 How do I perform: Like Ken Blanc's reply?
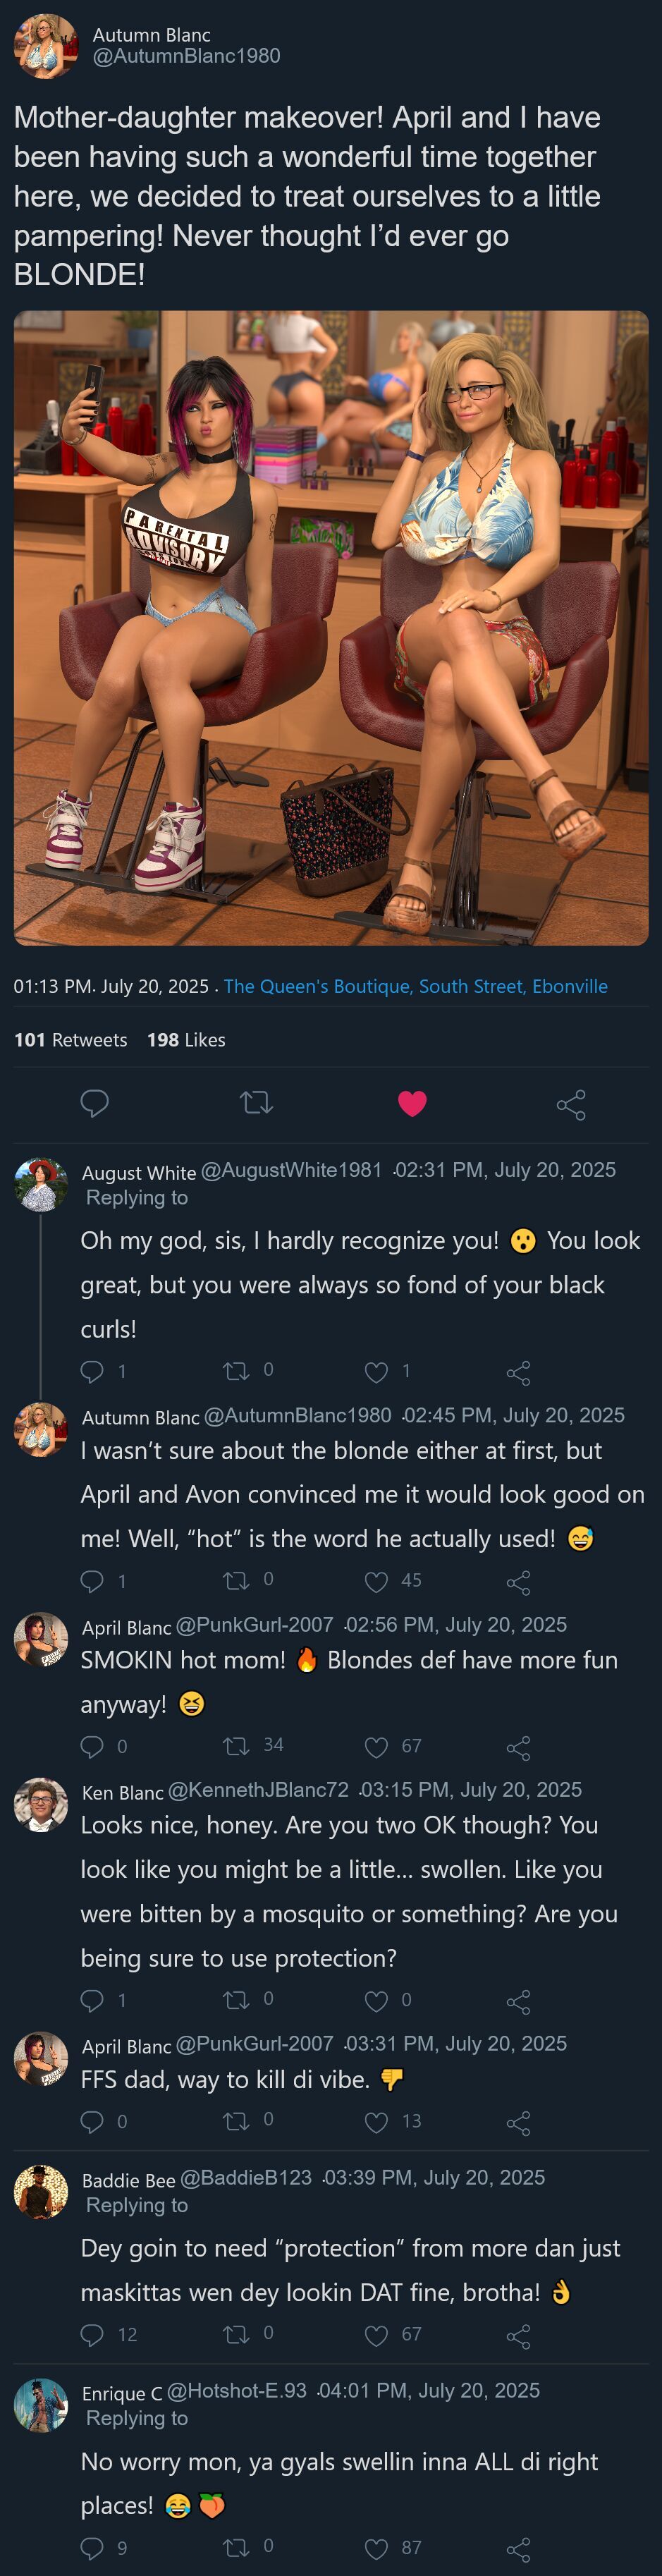tap(376, 2000)
